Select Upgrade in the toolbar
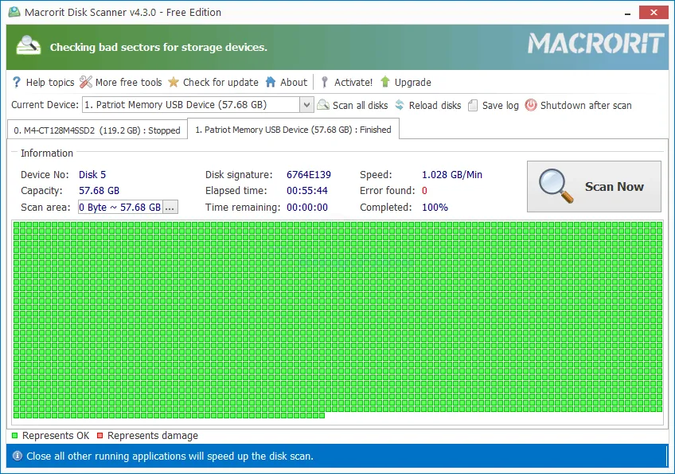 click(413, 82)
